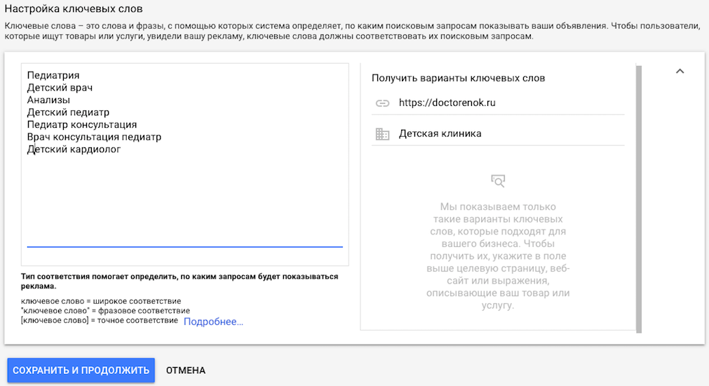This screenshot has height=386, width=709.
Task: Click the building icon beside Детская клиника
Action: (x=382, y=134)
